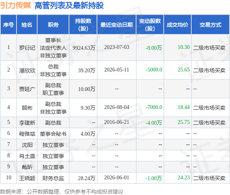
Task: Click the holdings value 28.24万
Action: (87, 178)
